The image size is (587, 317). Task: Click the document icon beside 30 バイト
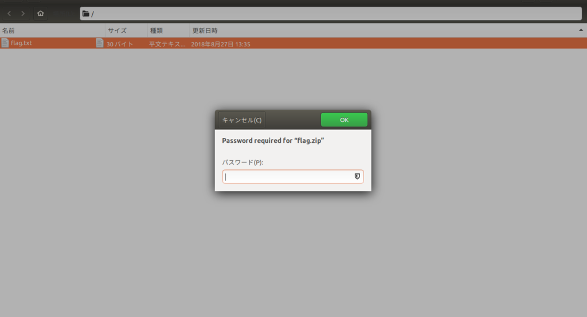pos(100,43)
